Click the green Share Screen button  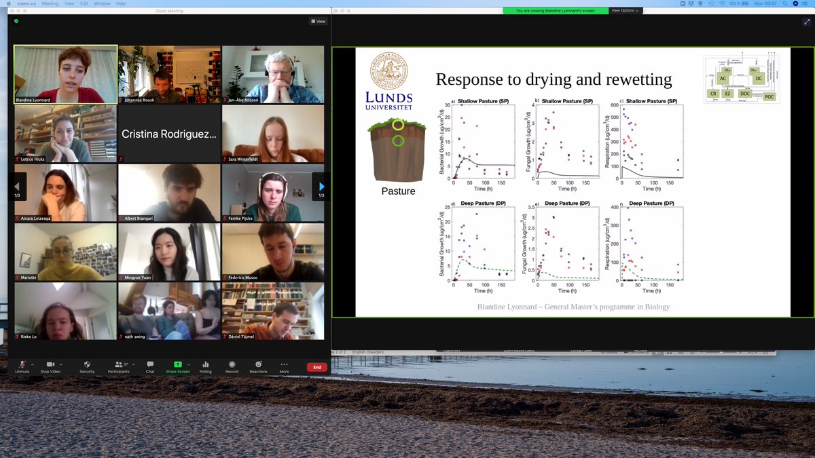pyautogui.click(x=178, y=366)
